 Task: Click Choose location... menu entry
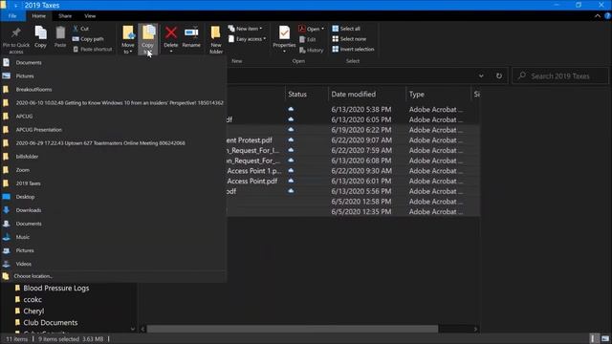113,276
